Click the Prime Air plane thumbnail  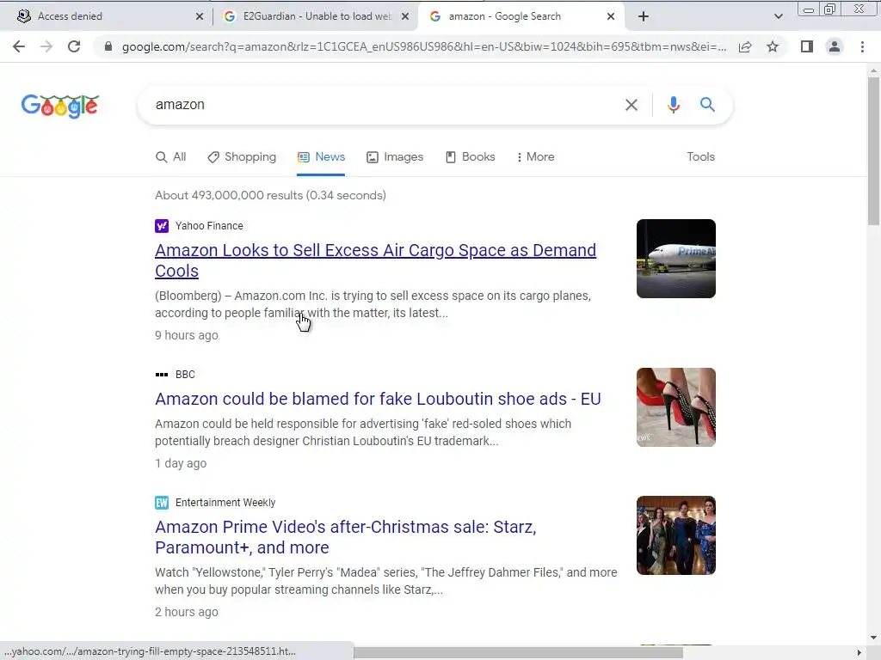(676, 259)
